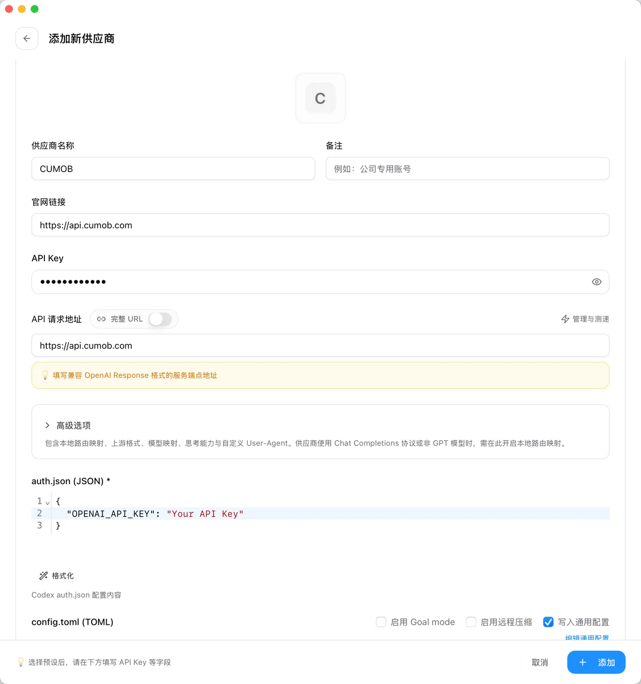Click the 备注 input field
Screen dimensions: 641x684
tap(467, 169)
